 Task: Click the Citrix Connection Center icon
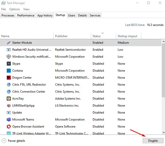[9, 92]
